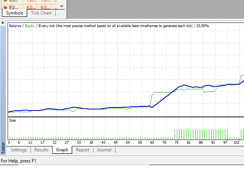Click trade number 75 on axis
The width and height of the screenshot is (244, 183).
(x=177, y=142)
